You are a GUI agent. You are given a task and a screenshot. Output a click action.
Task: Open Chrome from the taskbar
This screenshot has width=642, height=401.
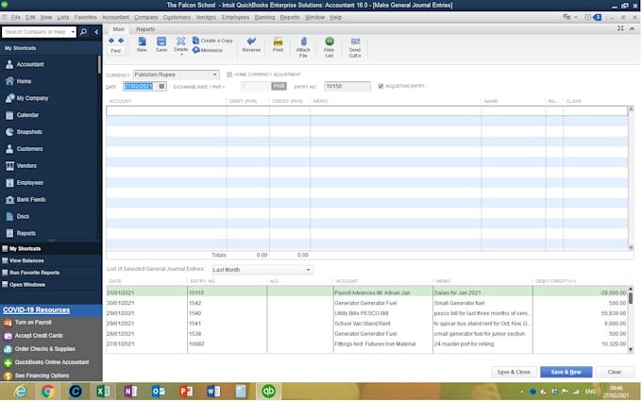(x=48, y=392)
